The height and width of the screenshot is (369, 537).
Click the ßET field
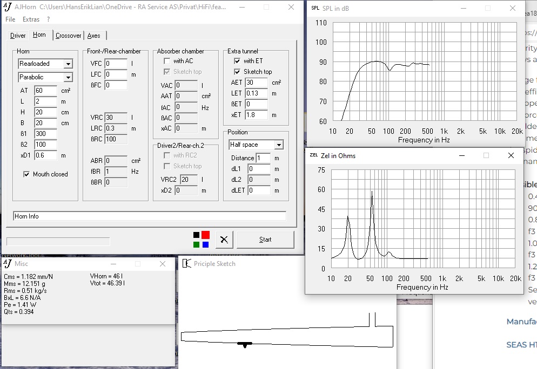(257, 104)
